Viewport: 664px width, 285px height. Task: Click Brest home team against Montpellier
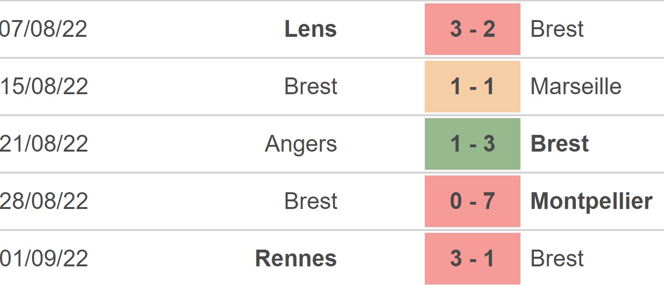310,201
